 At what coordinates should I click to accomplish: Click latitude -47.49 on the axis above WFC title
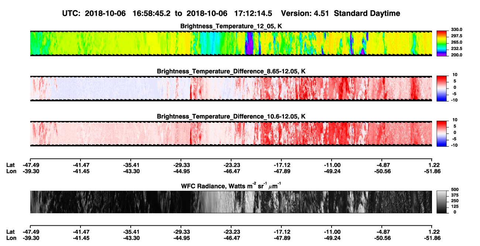[x=30, y=165]
